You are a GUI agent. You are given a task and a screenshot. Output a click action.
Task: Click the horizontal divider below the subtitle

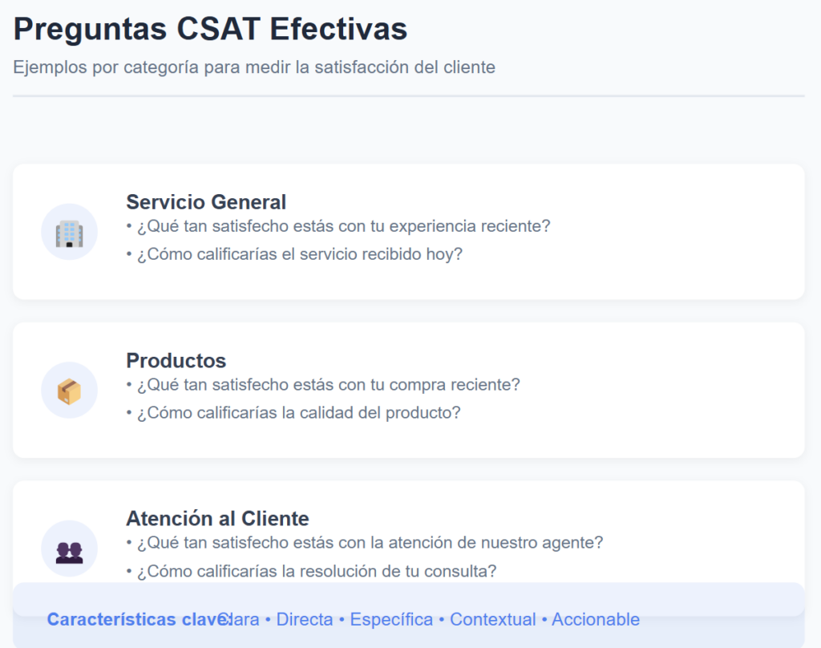pyautogui.click(x=408, y=96)
